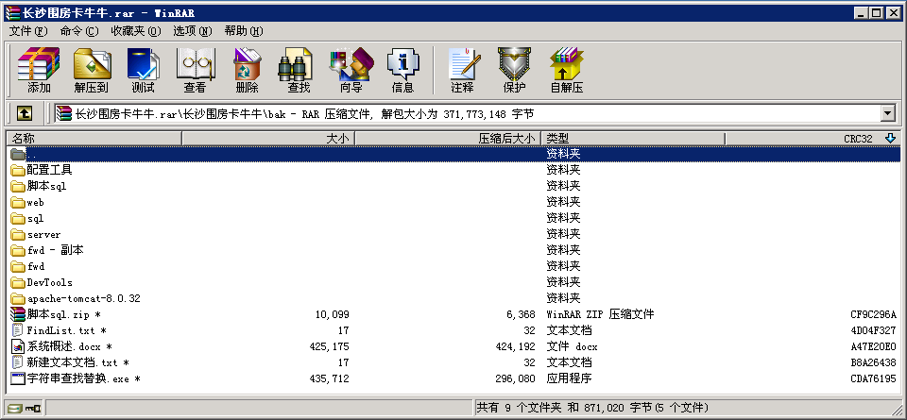Open the 选项 (Options) menu
This screenshot has width=907, height=420.
pos(192,31)
